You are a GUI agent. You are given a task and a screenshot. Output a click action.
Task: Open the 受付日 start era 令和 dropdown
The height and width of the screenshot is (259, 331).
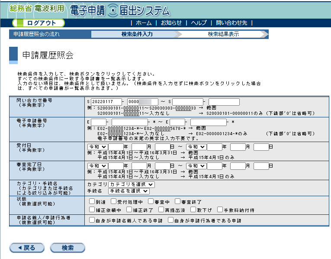point(97,147)
